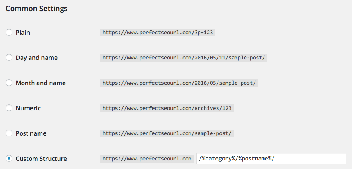This screenshot has width=352, height=169.
Task: Click the 2016/05/sample-post example URL
Action: pos(179,83)
